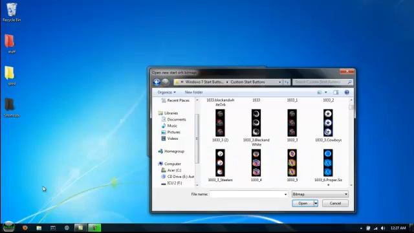Select the 1033_6.Proper.Size thumbnail

[328, 162]
